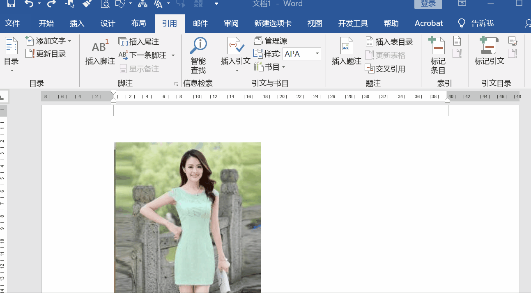Viewport: 531px width, 293px height.
Task: Click the ribbon display options icon
Action: click(462, 3)
